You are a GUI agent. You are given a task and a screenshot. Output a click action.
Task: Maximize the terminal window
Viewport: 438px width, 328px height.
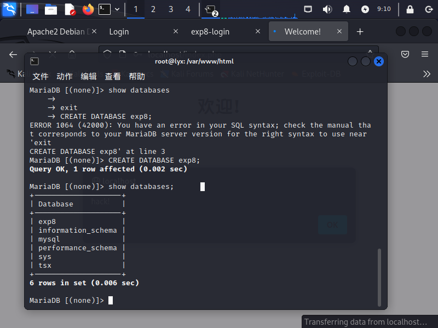click(x=366, y=61)
